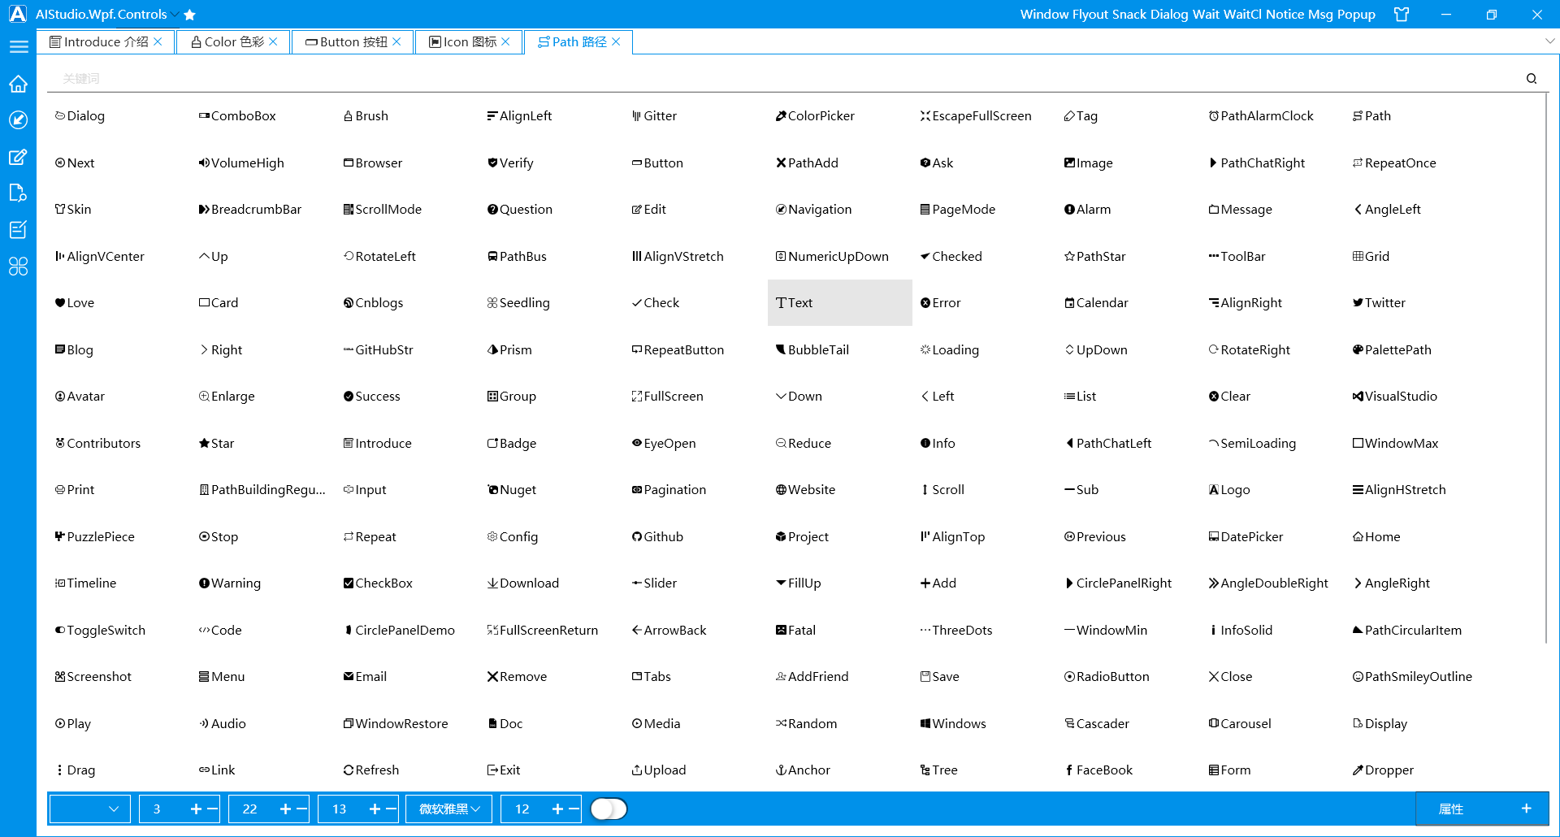Click the search magnifier icon
The width and height of the screenshot is (1560, 837).
pyautogui.click(x=1532, y=79)
